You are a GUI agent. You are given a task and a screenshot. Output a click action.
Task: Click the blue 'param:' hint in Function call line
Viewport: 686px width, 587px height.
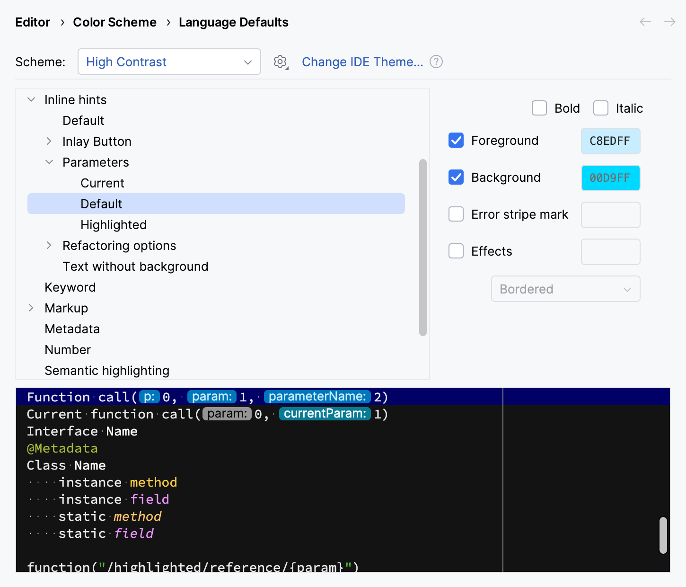(x=212, y=397)
